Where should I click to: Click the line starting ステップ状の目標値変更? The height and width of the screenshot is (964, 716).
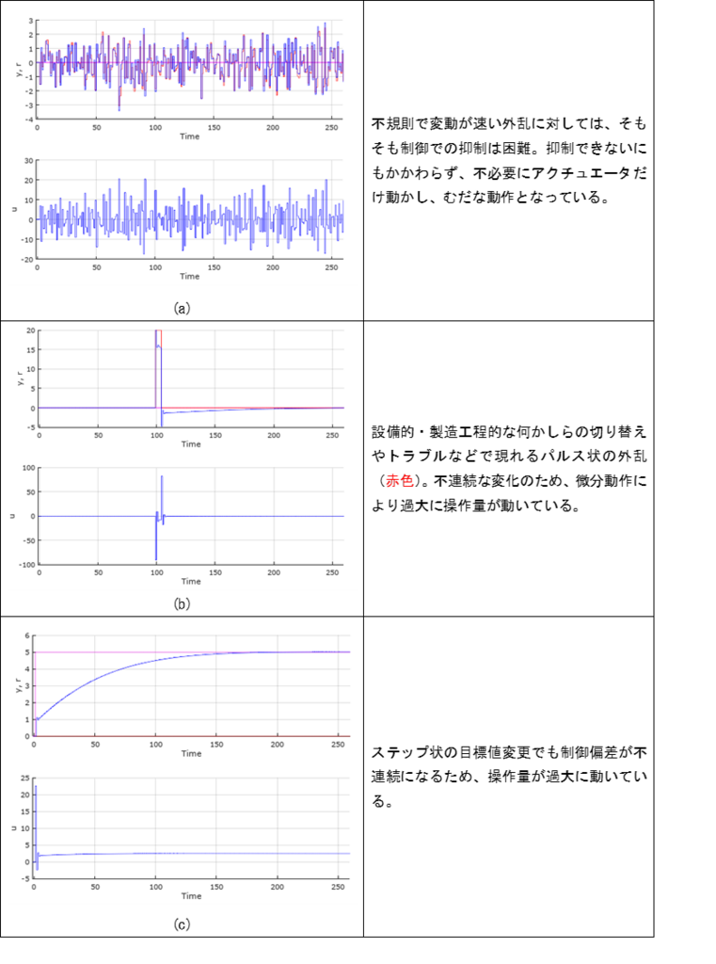pyautogui.click(x=509, y=752)
